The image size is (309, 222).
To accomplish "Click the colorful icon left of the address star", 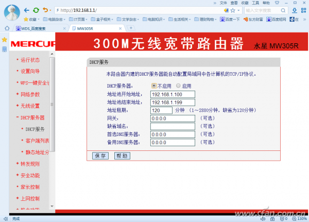I will [226, 10].
